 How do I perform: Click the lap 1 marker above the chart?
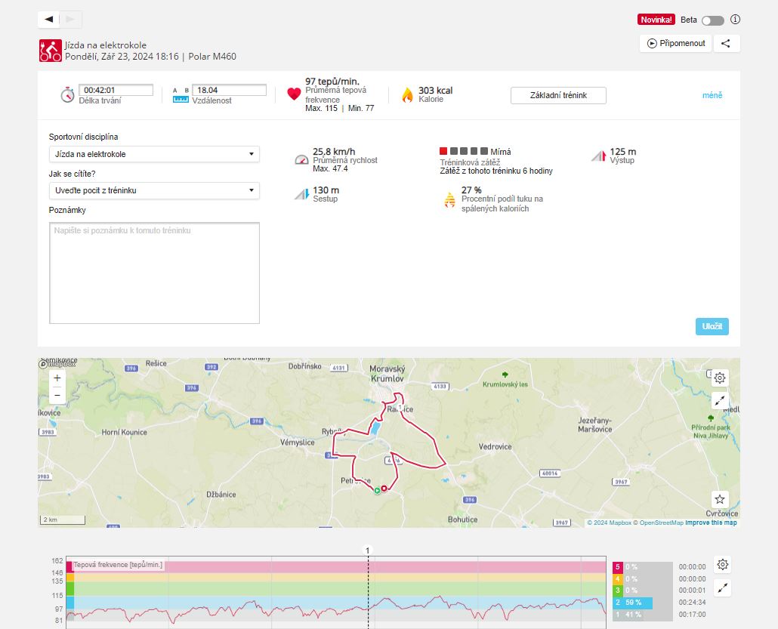tap(368, 550)
